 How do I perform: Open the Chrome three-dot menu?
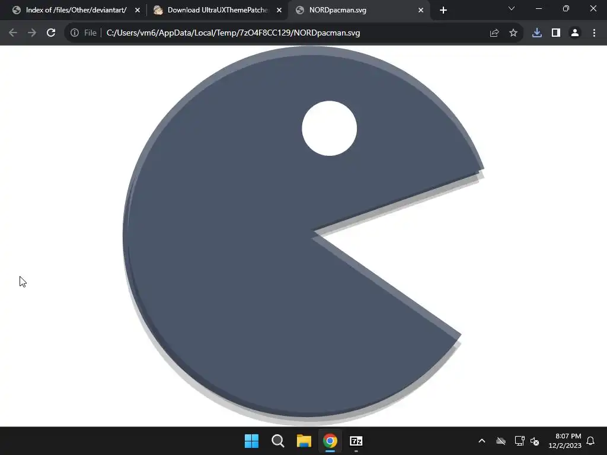[x=594, y=33]
